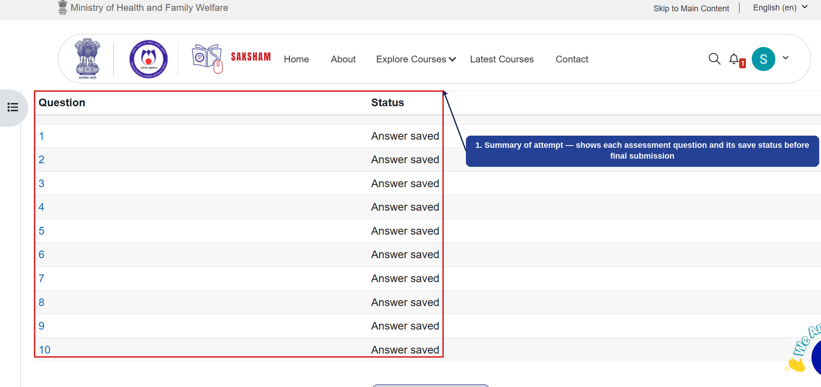
Task: Open question 2 link
Action: tap(41, 160)
